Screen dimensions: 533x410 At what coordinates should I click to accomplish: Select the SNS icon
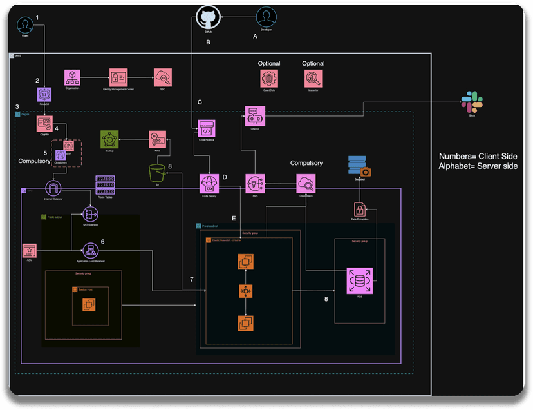[x=255, y=184]
